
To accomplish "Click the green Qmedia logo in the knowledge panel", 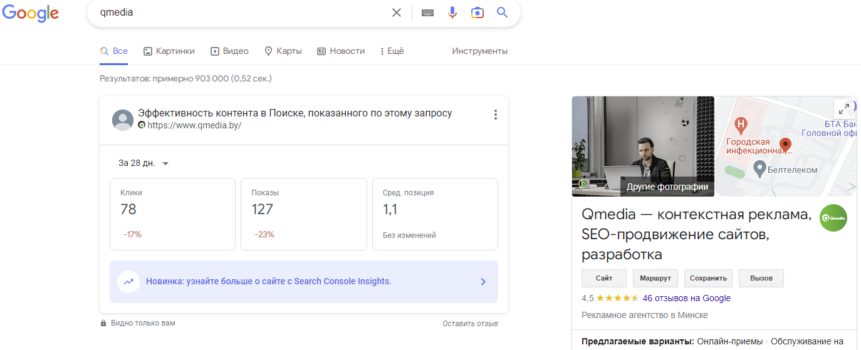I will pyautogui.click(x=833, y=218).
